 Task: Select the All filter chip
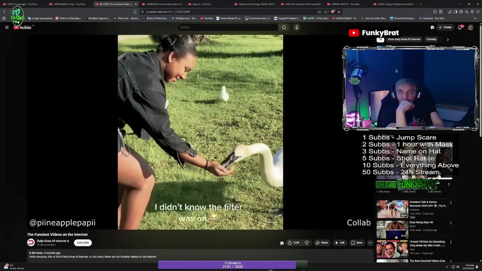tap(380, 39)
